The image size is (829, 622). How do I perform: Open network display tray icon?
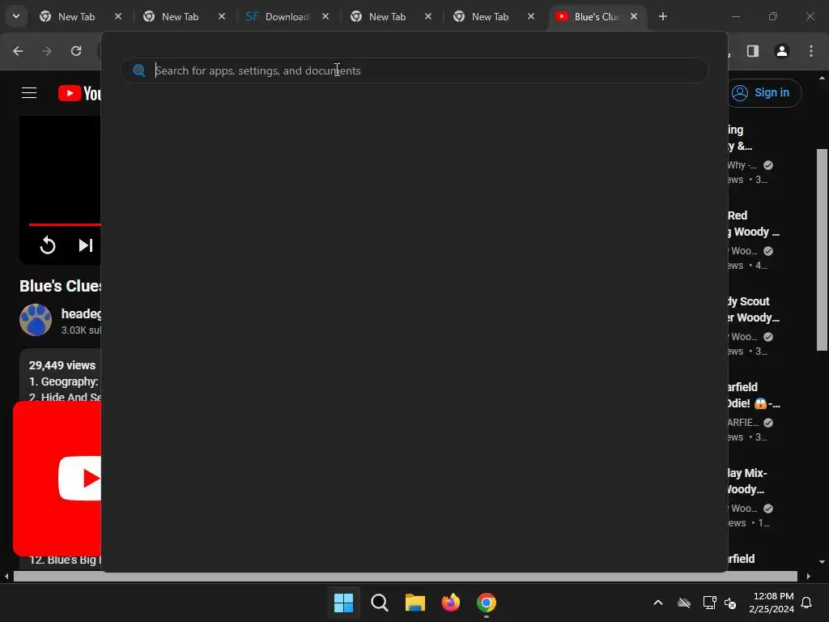tap(709, 603)
